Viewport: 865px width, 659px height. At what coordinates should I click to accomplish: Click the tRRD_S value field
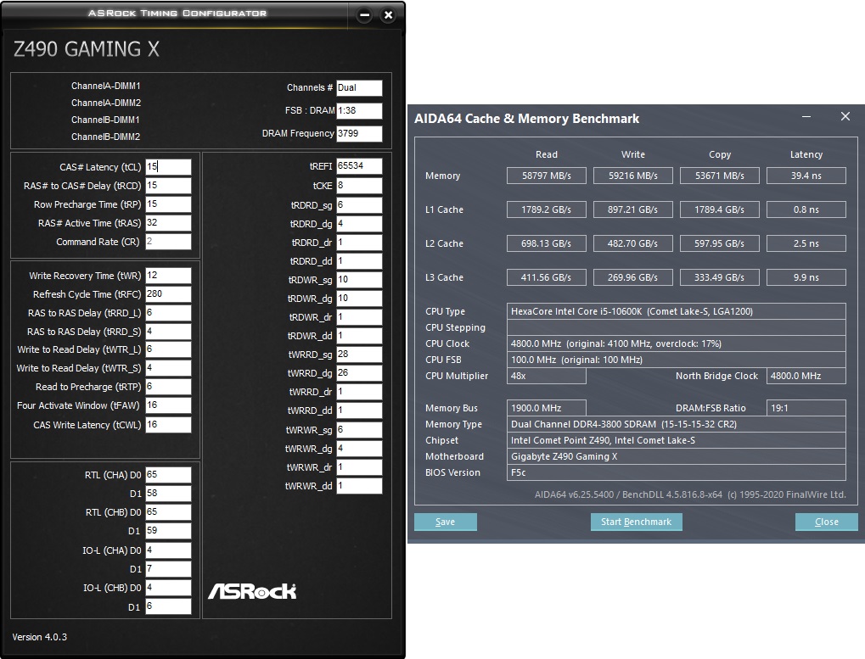(x=168, y=332)
